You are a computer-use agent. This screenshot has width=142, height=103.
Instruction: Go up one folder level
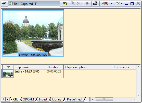(64, 4)
